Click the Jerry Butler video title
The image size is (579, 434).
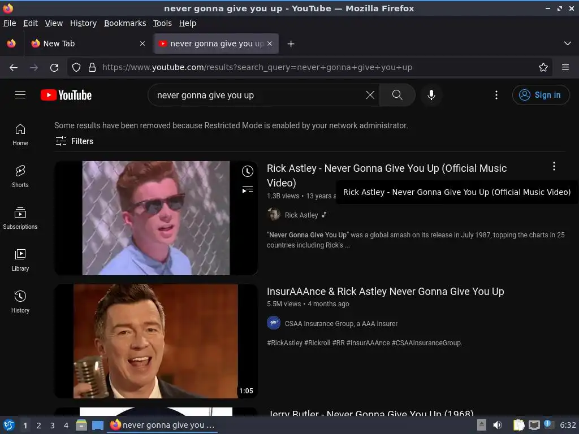[x=370, y=413]
